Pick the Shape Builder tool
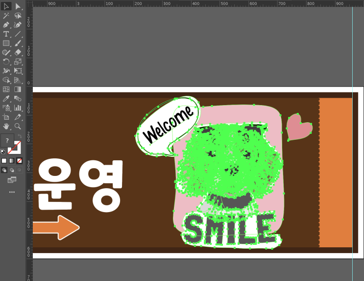 (6, 80)
